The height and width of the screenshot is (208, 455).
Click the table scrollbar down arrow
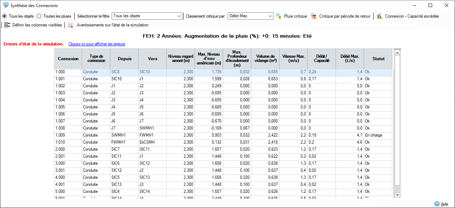point(397,195)
